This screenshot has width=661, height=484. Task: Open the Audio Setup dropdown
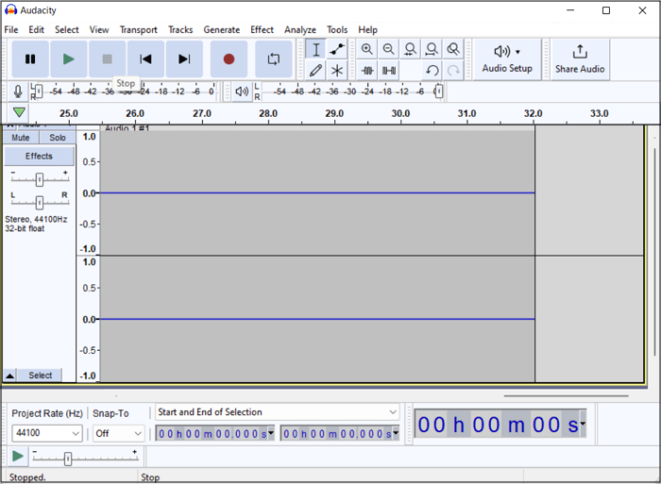pyautogui.click(x=507, y=59)
